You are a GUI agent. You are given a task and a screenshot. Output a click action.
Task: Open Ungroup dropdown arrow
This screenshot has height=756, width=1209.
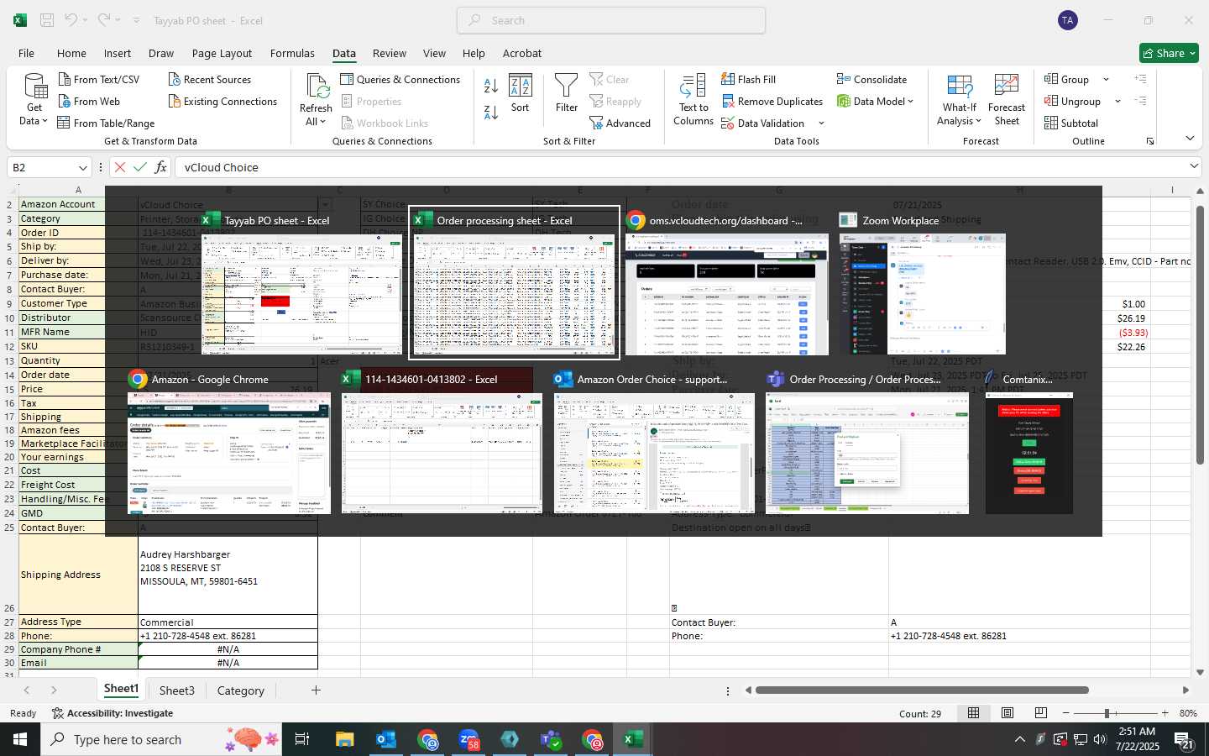(1117, 102)
